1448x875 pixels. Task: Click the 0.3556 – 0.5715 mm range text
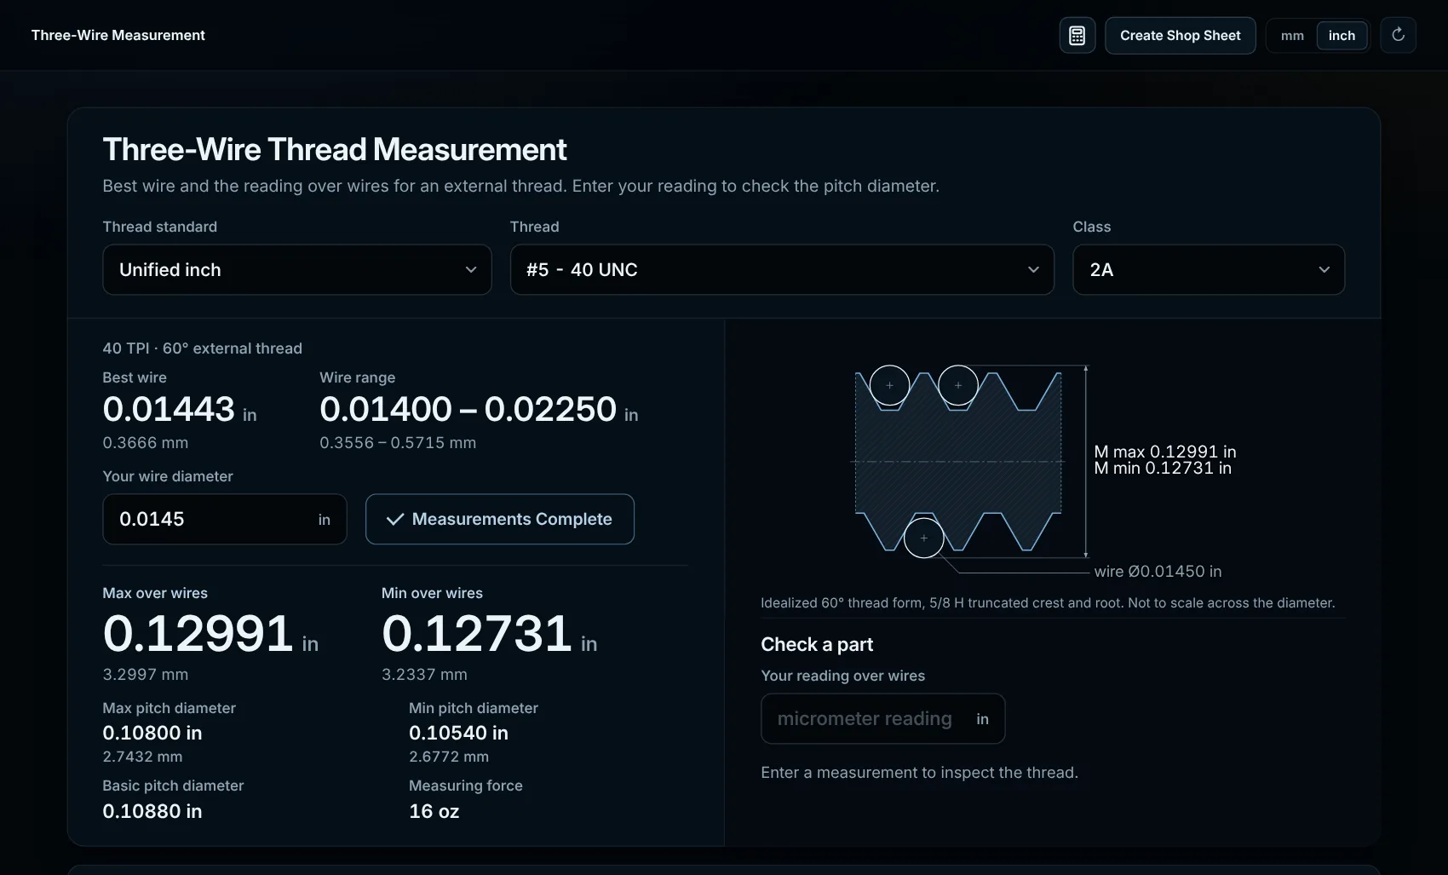click(398, 442)
